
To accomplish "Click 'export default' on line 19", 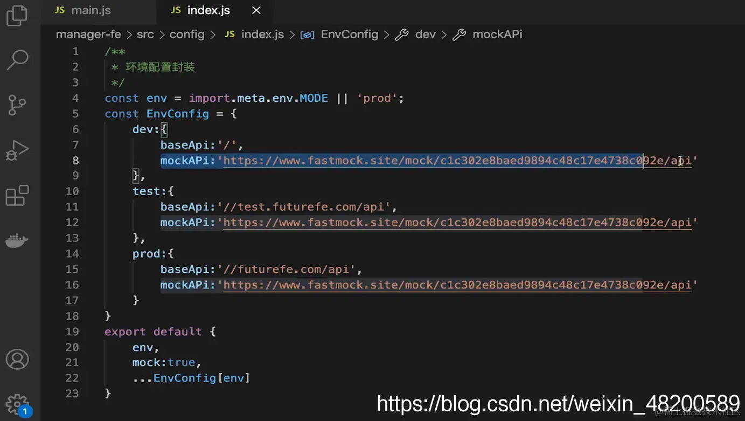I will [x=153, y=332].
